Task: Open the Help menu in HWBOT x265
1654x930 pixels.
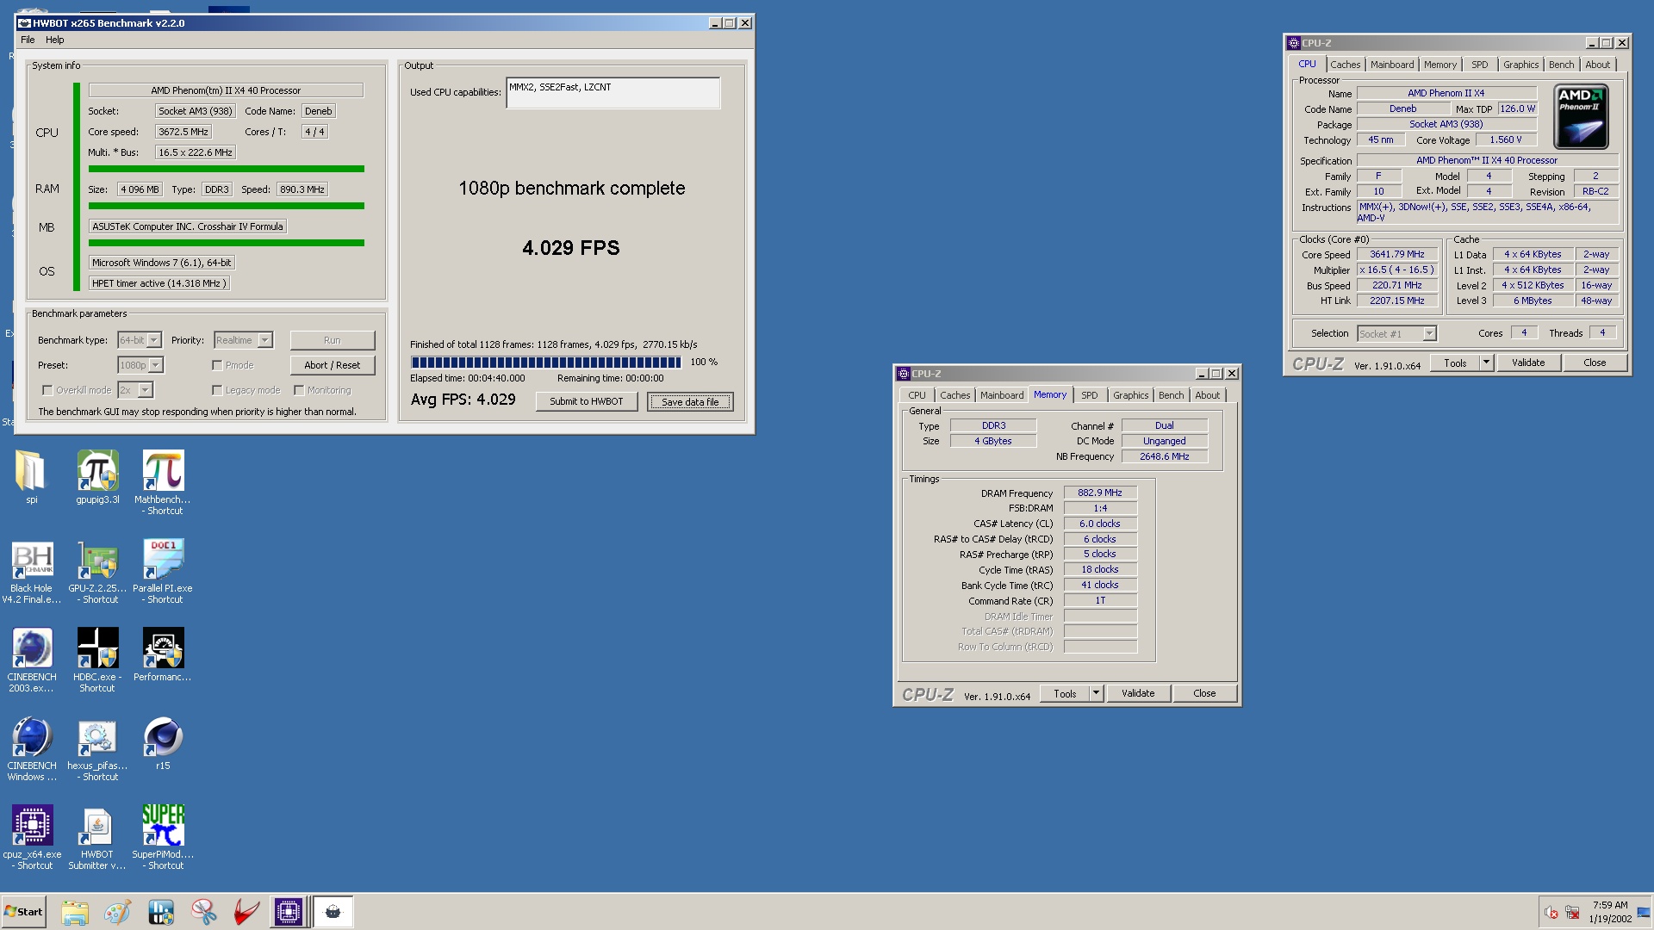Action: click(55, 40)
